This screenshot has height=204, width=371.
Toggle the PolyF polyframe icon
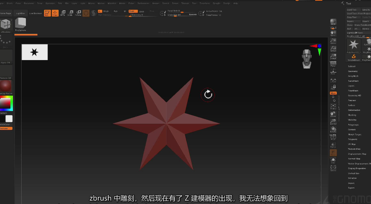pyautogui.click(x=333, y=137)
